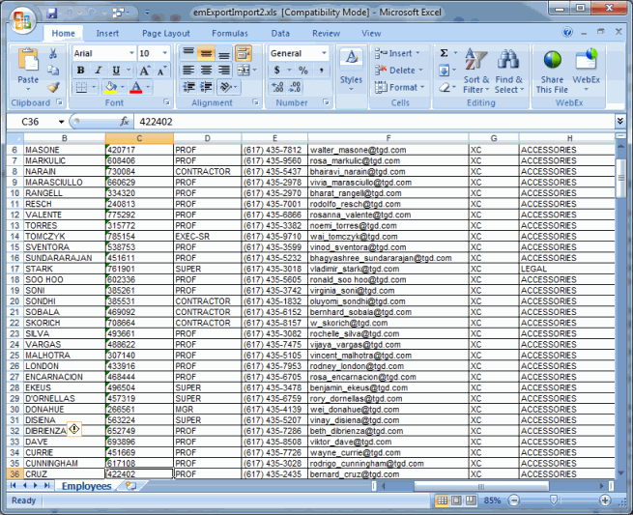Screen dimensions: 633x515
Task: Apply accounting dollar format
Action: coord(277,71)
